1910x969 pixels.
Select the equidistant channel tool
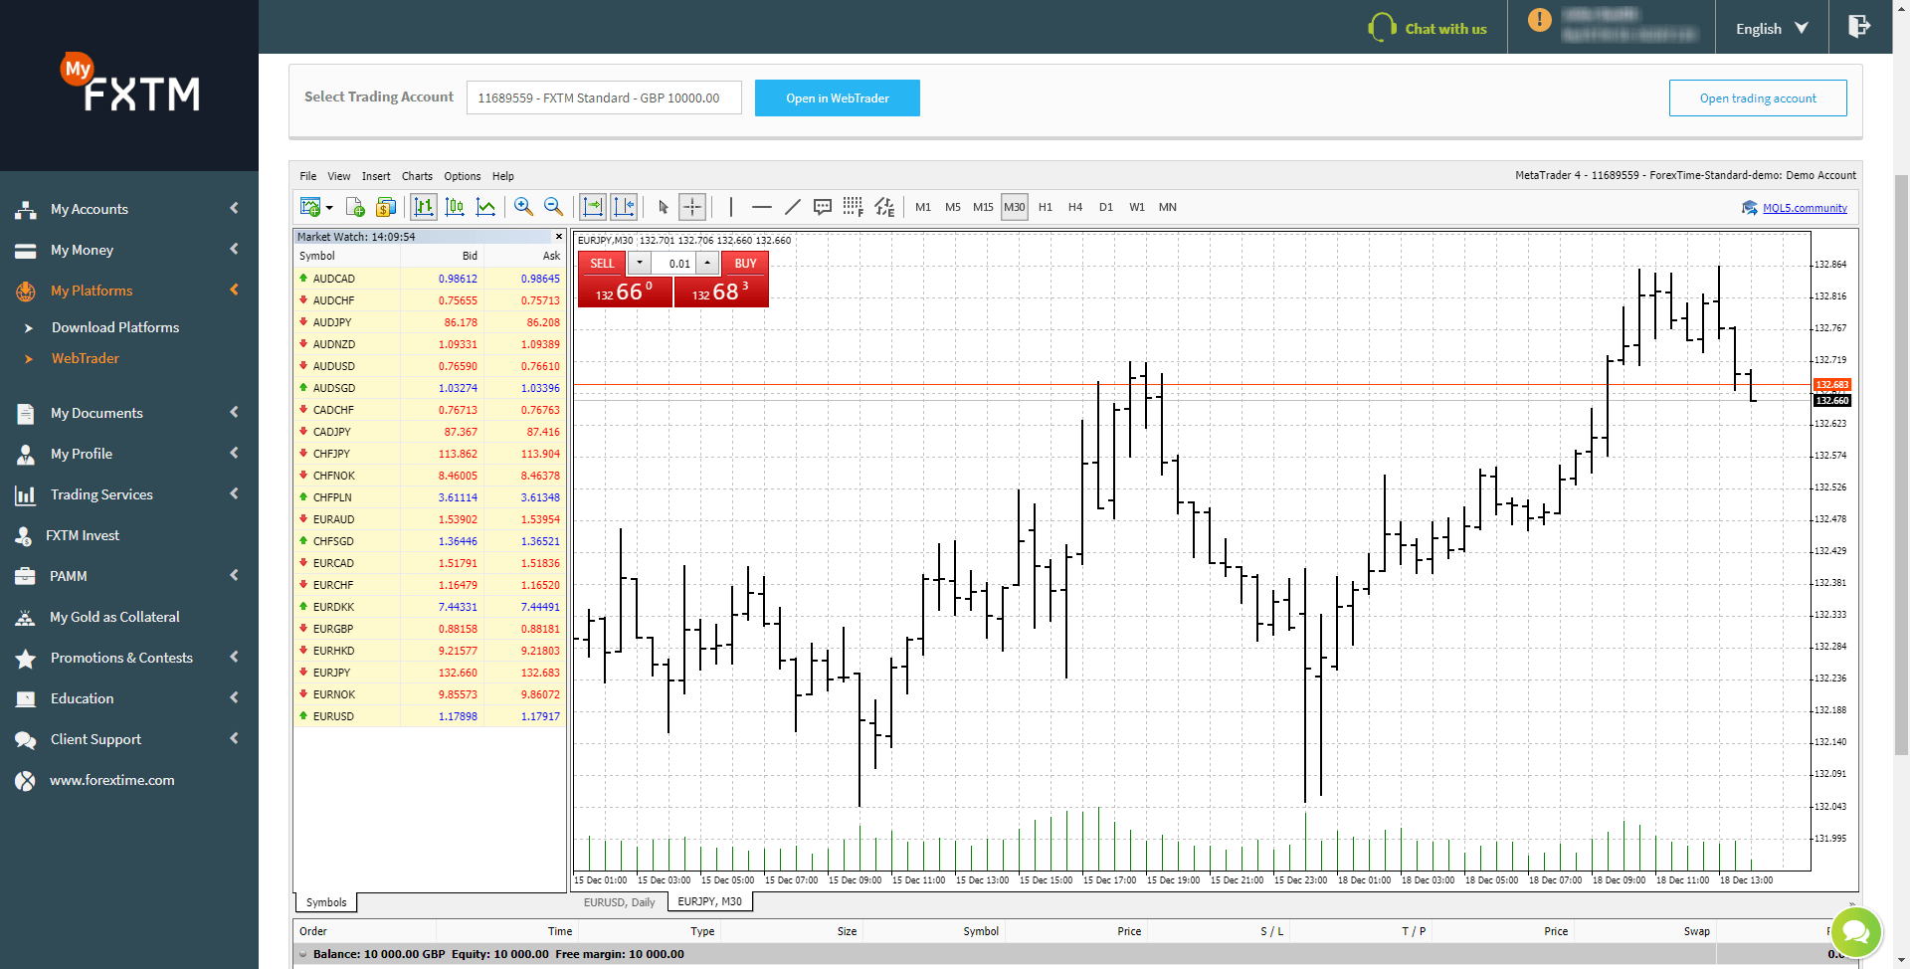tap(884, 207)
